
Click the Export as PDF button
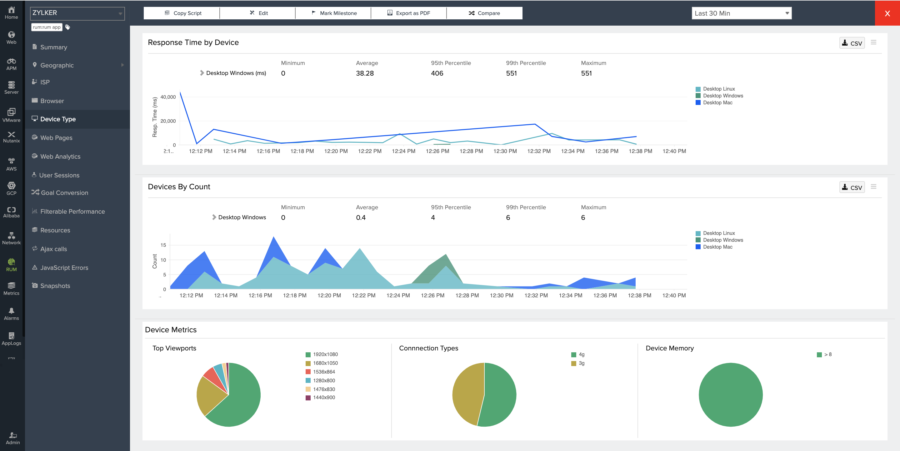(408, 13)
